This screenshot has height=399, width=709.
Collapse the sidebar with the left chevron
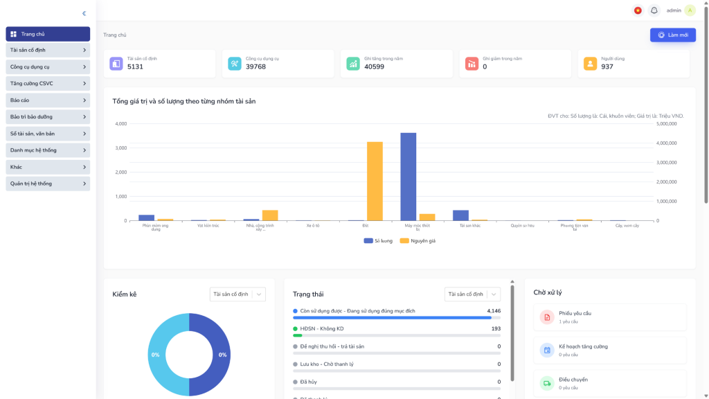pyautogui.click(x=84, y=12)
